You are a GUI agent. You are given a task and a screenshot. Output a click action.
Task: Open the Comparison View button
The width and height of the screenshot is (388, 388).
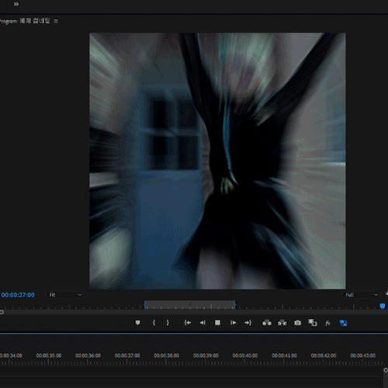coord(313,323)
